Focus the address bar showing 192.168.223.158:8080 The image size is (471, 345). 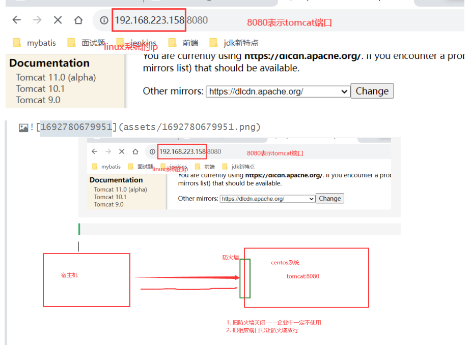[278, 20]
